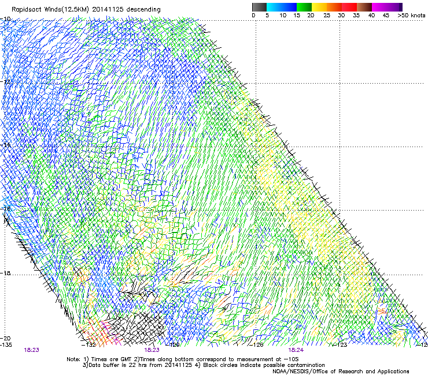Image resolution: width=428 pixels, height=375 pixels.
Task: Click the -12 latitude axis label
Action: [x=5, y=82]
